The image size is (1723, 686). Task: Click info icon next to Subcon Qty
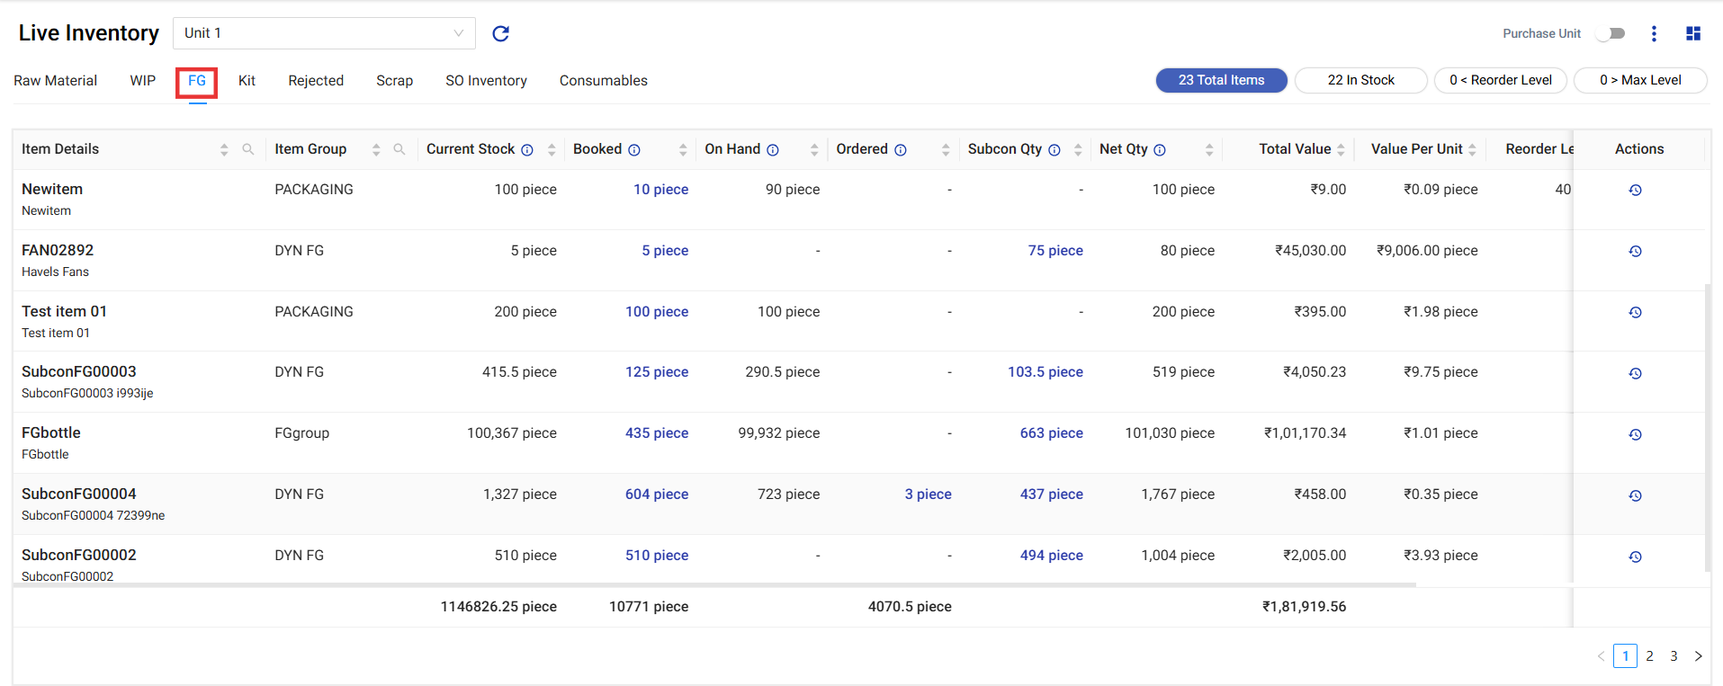tap(1054, 150)
